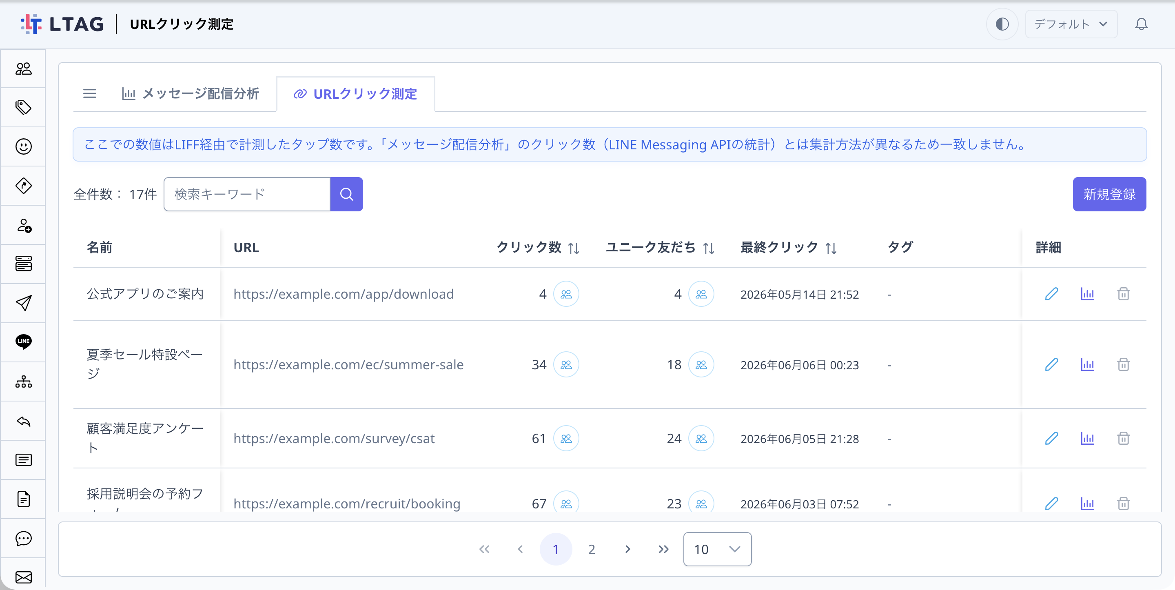Switch to メッセージ配信分析 tab

(x=190, y=93)
